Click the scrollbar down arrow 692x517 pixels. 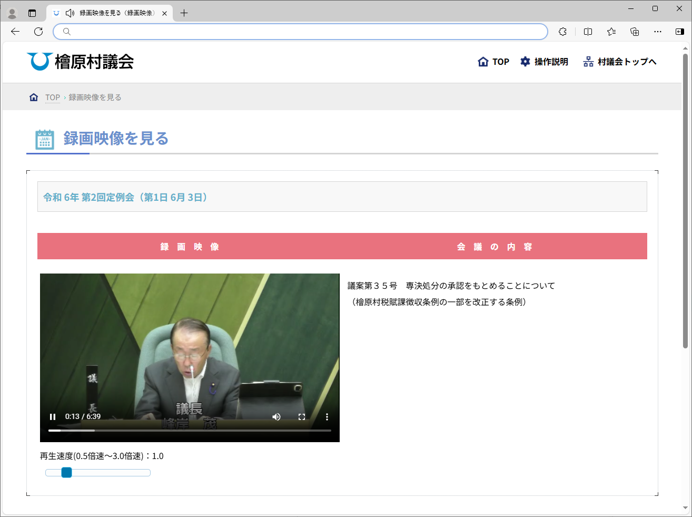click(685, 508)
